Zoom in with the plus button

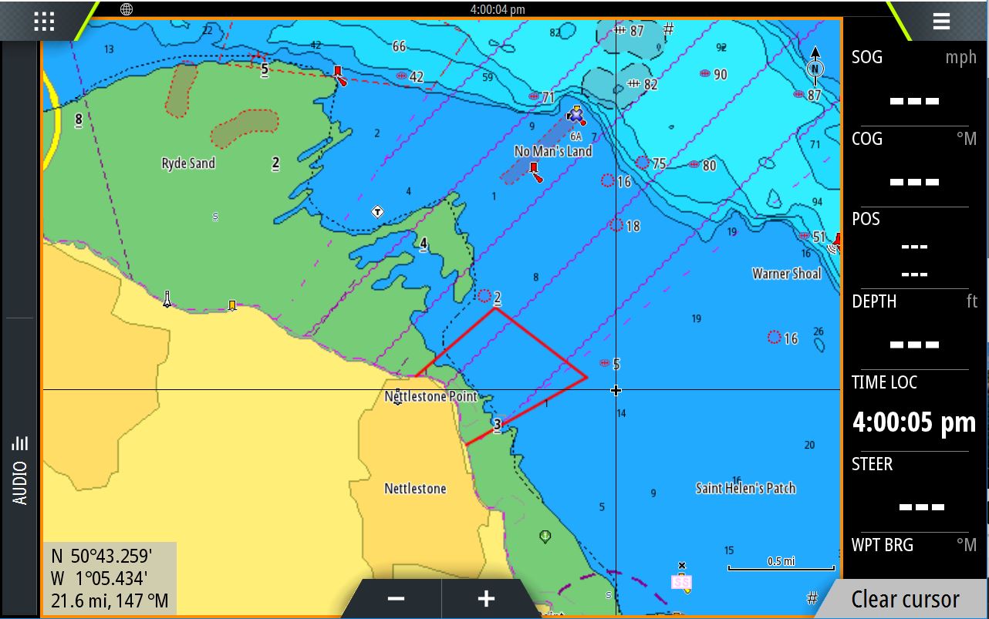point(486,599)
